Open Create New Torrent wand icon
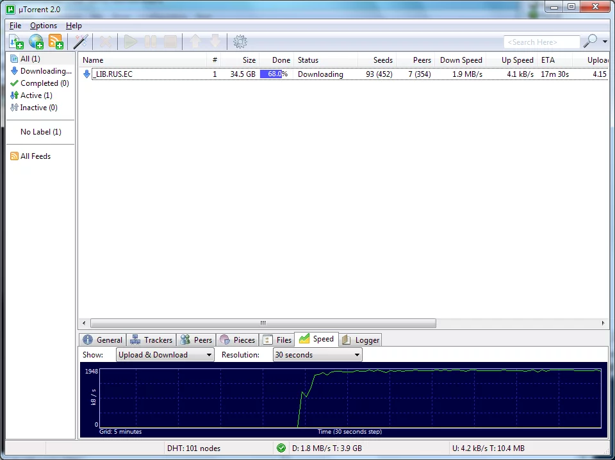The height and width of the screenshot is (460, 615). point(80,42)
